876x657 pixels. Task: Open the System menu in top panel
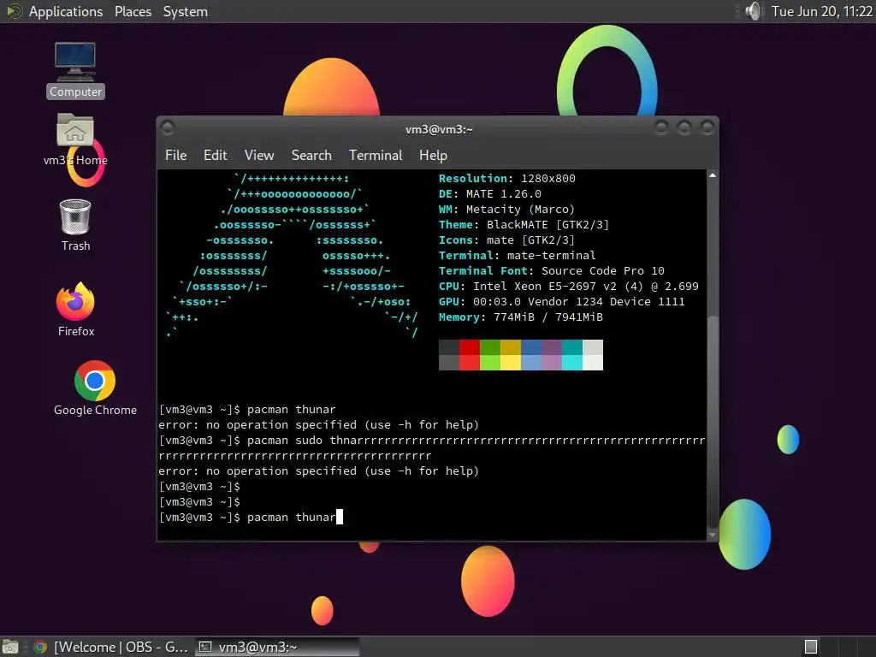(185, 11)
